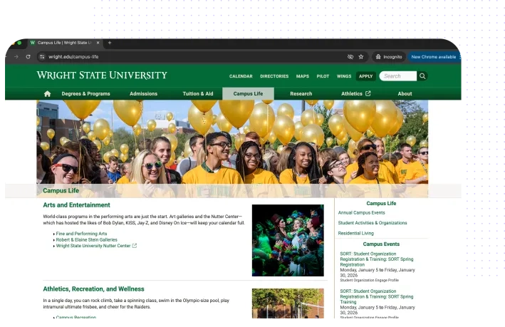Click the balloons hero banner image
Viewport: 505px width, 327px height.
(232, 142)
